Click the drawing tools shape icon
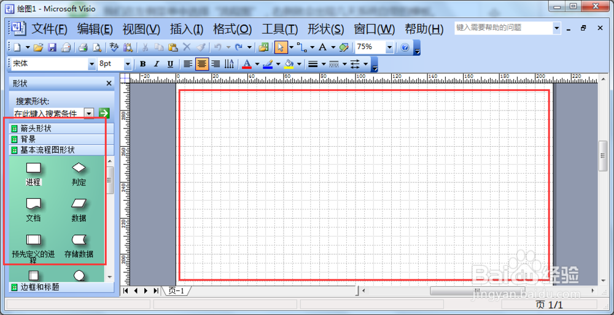Viewport: 614px width, 315px height. click(x=344, y=47)
